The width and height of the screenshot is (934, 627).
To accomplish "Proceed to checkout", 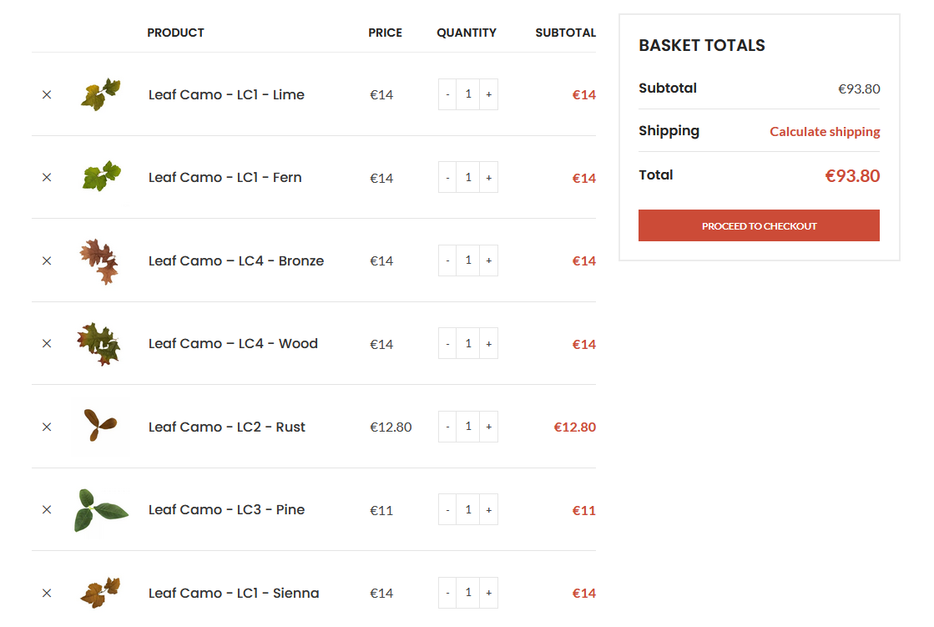I will [x=759, y=225].
